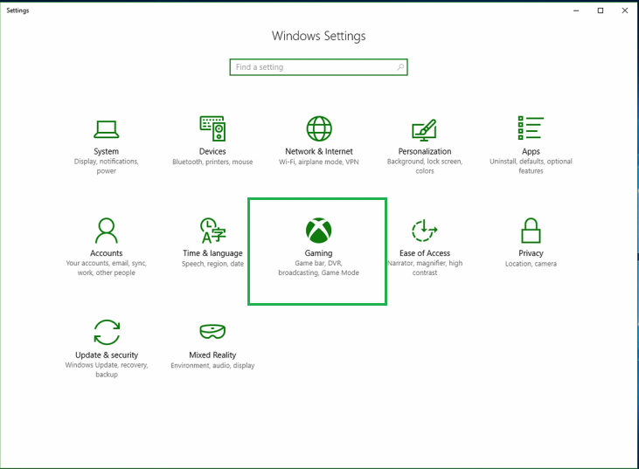Open the Gaming Xbox icon

point(319,230)
